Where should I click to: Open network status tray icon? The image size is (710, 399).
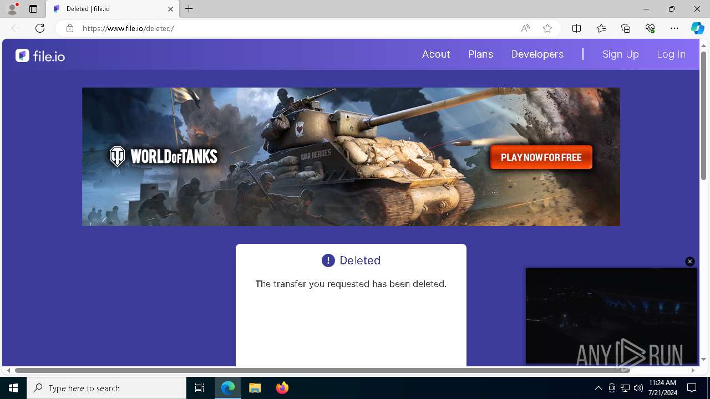[x=625, y=388]
